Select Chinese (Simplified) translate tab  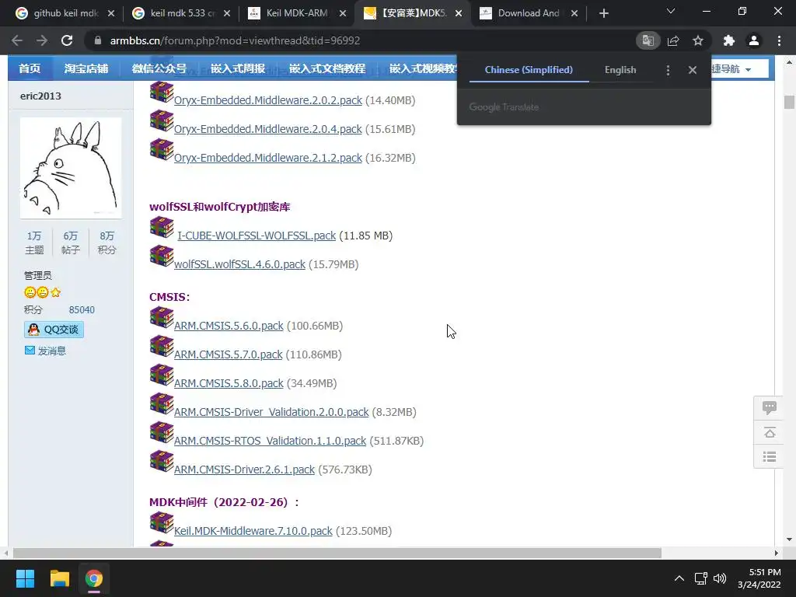click(x=529, y=70)
